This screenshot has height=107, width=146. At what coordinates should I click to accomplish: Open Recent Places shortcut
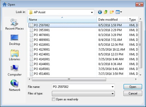pyautogui.click(x=15, y=24)
